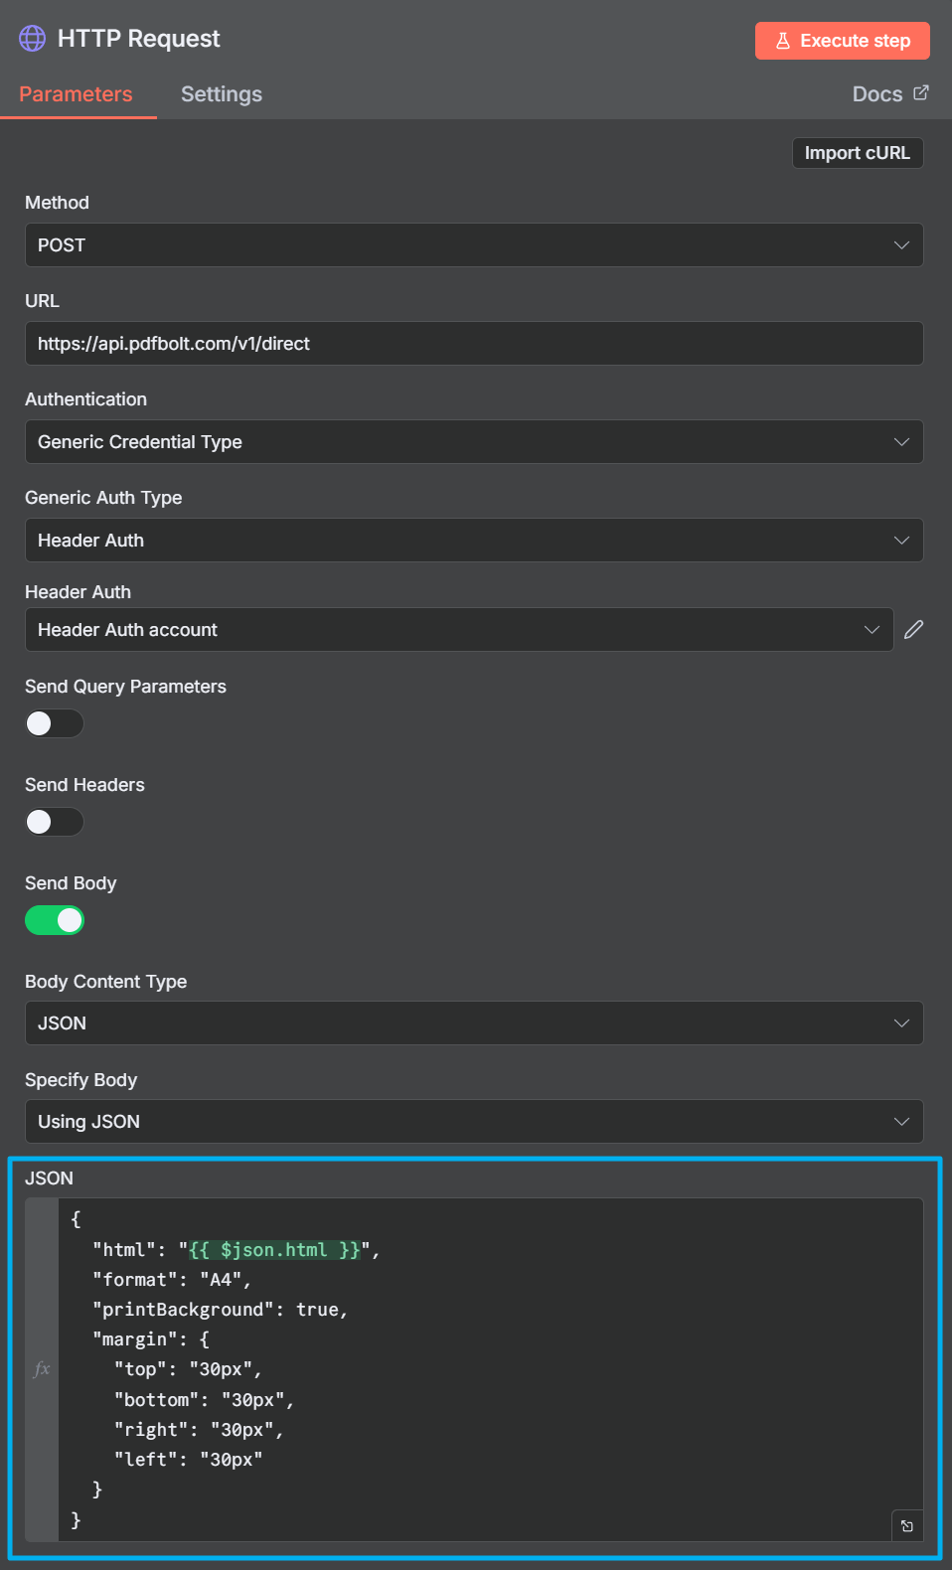
Task: Click the fx expression icon beside the JSON editor
Action: tap(42, 1368)
